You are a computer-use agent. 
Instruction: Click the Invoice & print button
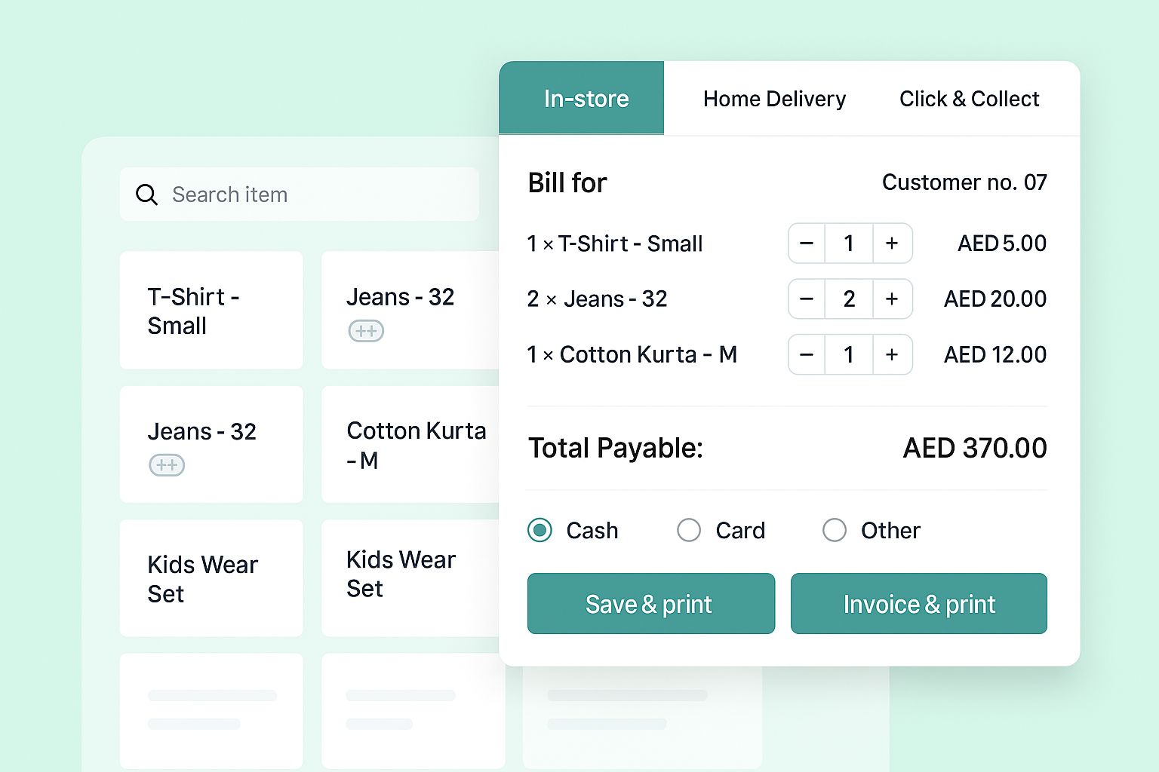pos(918,603)
